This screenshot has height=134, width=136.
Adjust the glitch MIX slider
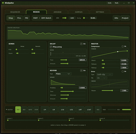click(x=126, y=110)
